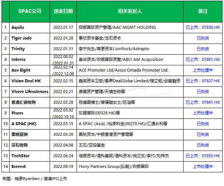Viewport: 224px width, 186px height.
Task: Click the date 2022.01.28
Action: tap(63, 38)
